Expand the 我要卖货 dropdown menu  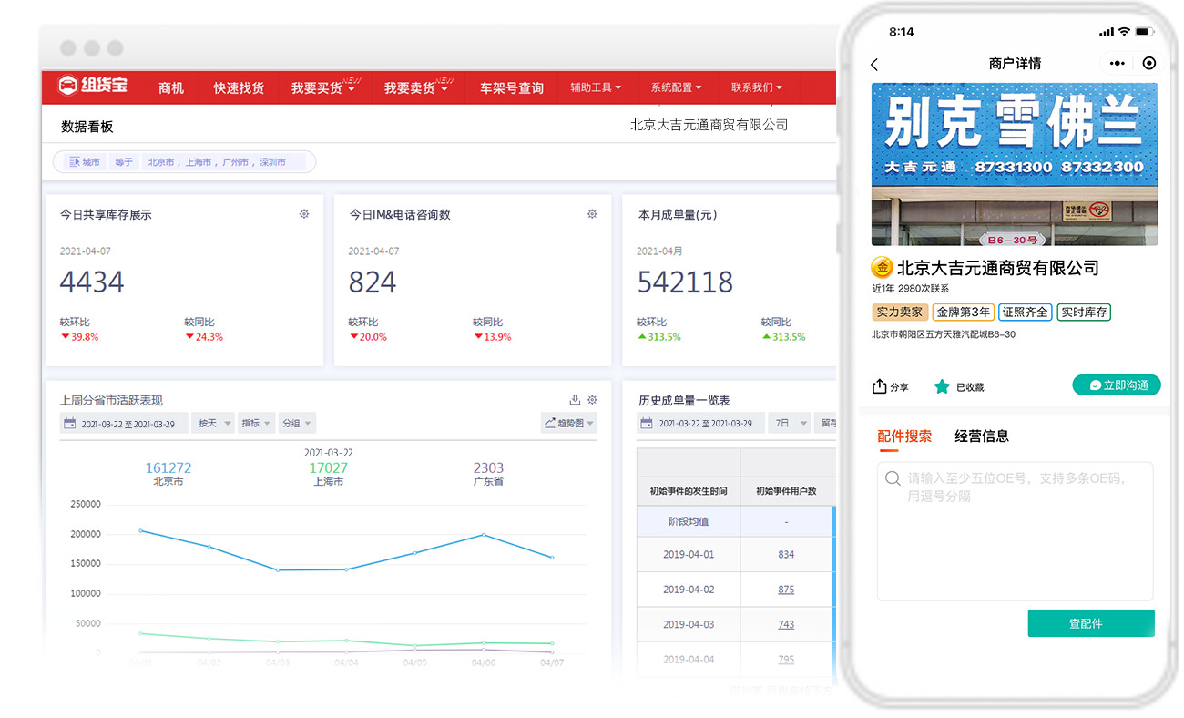pyautogui.click(x=416, y=87)
